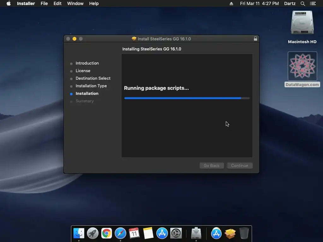Open Launchpad rocket from the dock
Viewport: 323px width, 242px height.
[x=93, y=233]
